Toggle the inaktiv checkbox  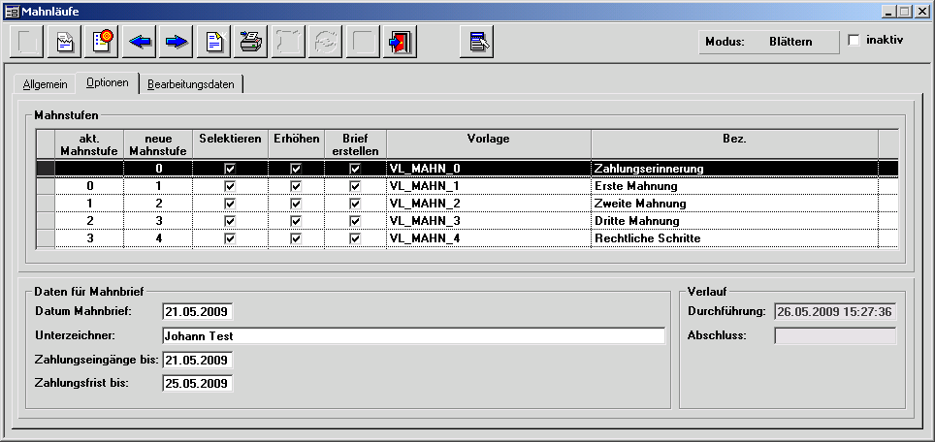854,41
